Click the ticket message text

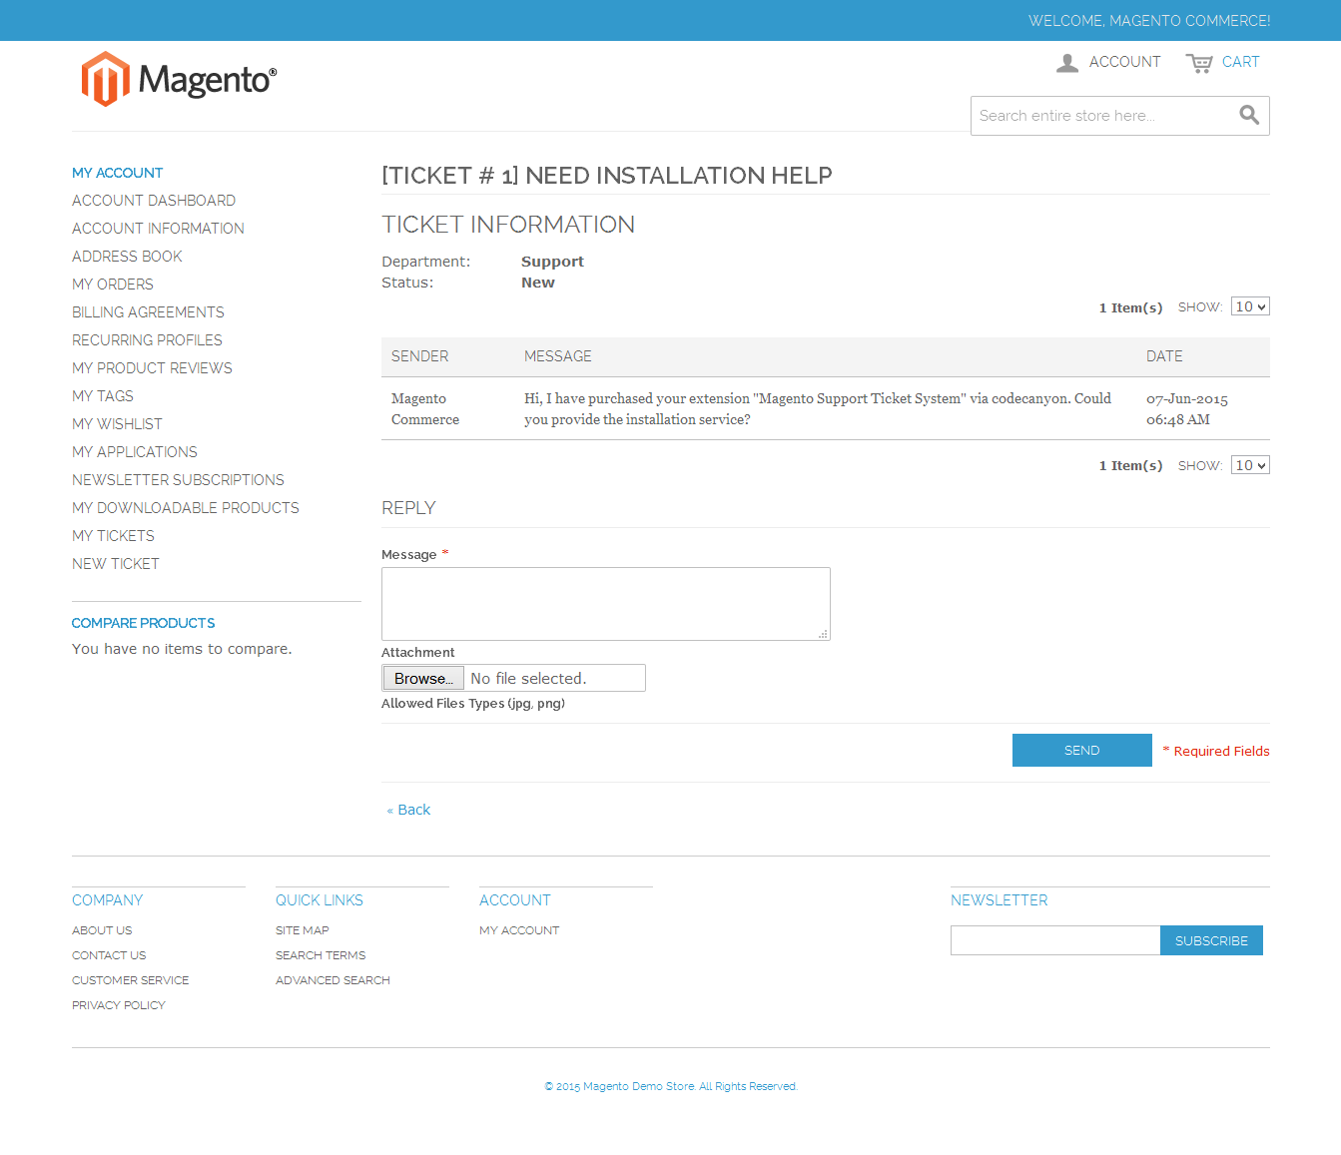[x=818, y=409]
